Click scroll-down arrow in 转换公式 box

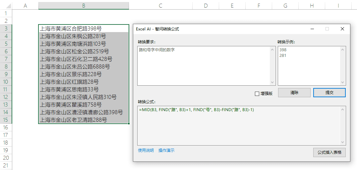point(343,142)
